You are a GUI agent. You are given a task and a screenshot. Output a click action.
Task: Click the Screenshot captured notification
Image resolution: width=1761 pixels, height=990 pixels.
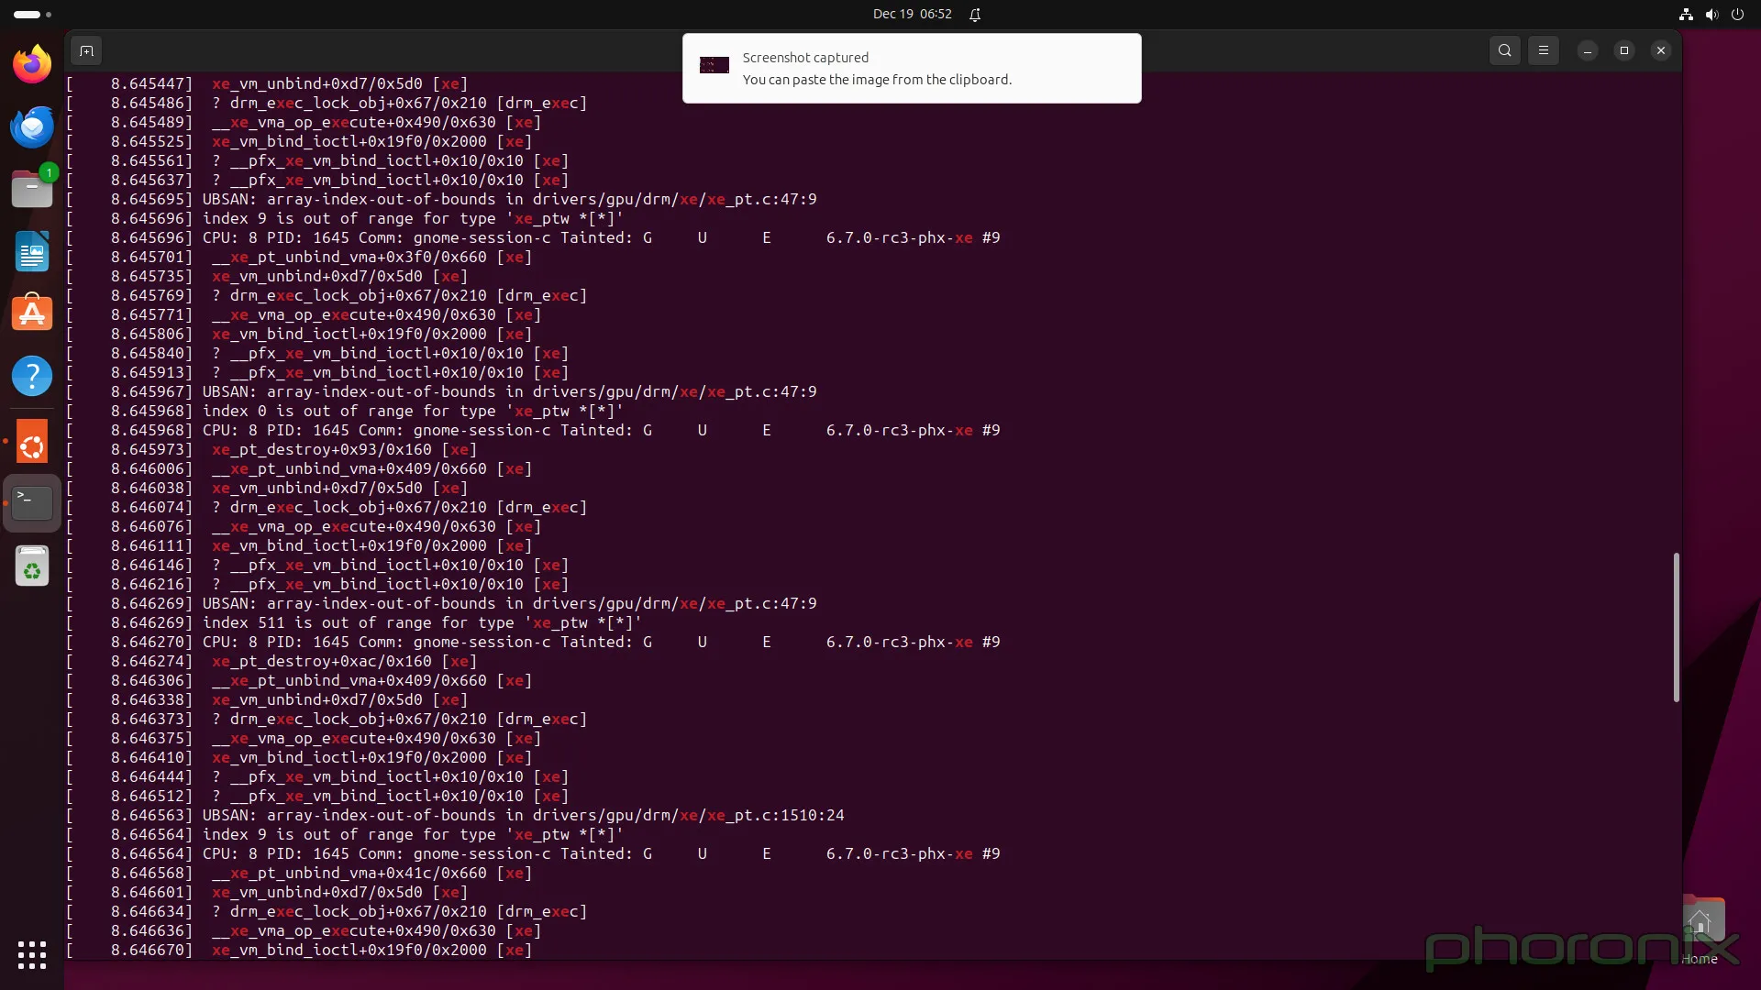912,68
